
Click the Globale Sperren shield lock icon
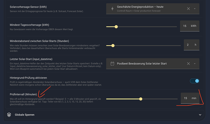click(x=9, y=115)
